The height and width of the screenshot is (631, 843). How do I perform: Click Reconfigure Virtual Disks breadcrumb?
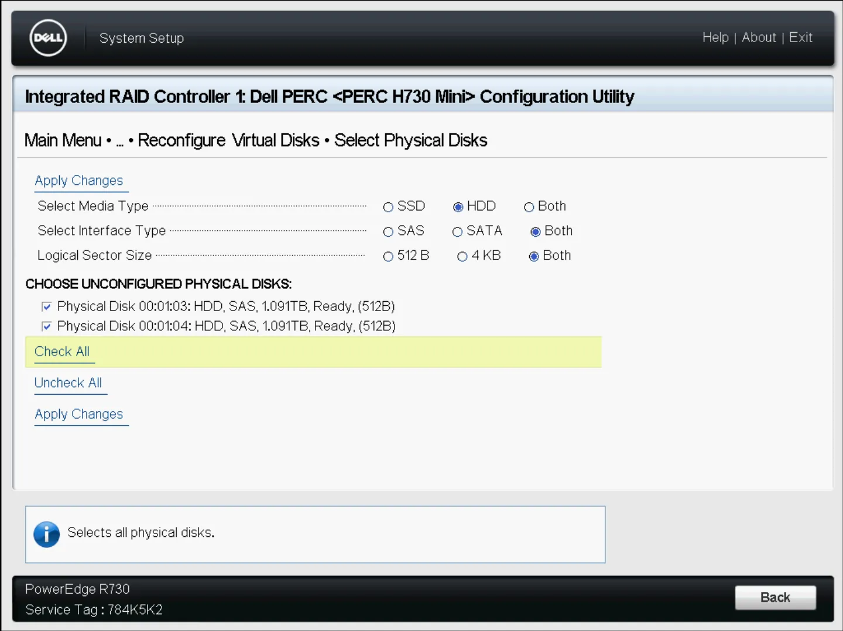[228, 140]
